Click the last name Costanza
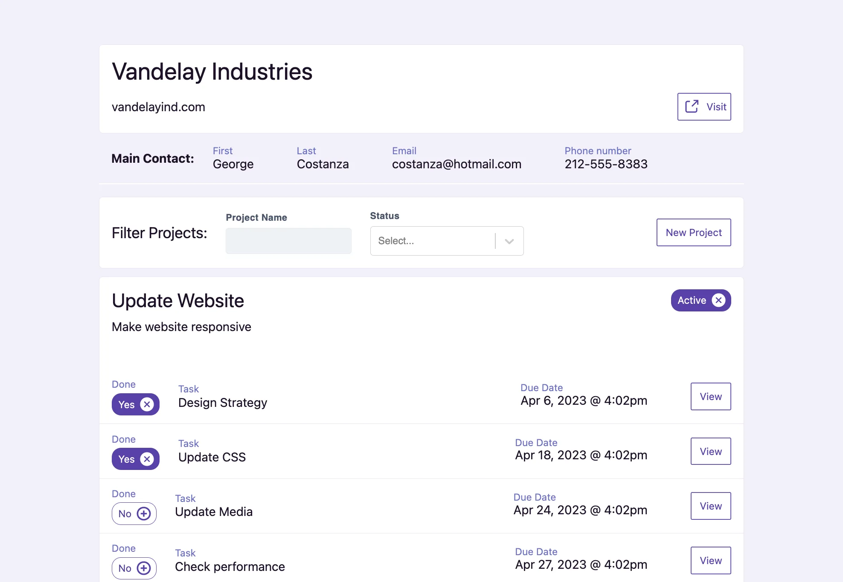This screenshot has width=843, height=582. 323,164
